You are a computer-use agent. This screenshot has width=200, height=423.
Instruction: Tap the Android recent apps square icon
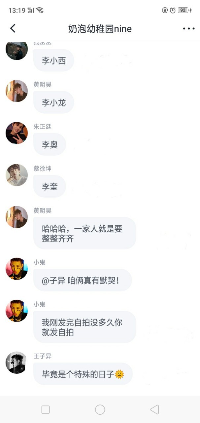(x=46, y=410)
